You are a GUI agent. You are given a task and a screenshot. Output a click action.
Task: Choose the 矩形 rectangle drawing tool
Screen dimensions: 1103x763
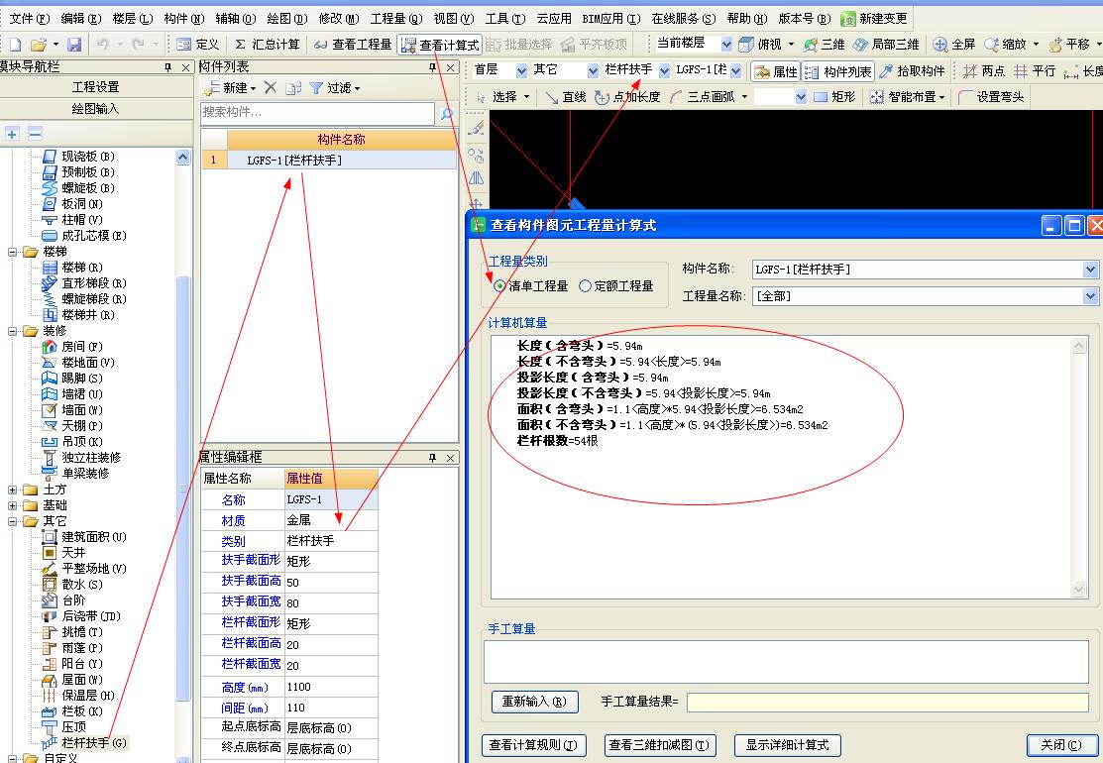click(835, 97)
